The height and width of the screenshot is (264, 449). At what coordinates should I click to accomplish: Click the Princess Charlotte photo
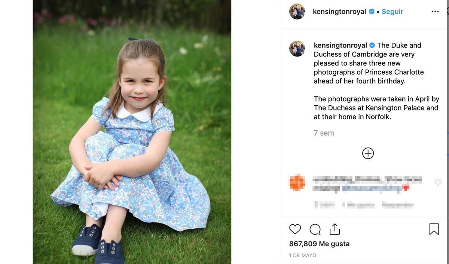(x=132, y=132)
